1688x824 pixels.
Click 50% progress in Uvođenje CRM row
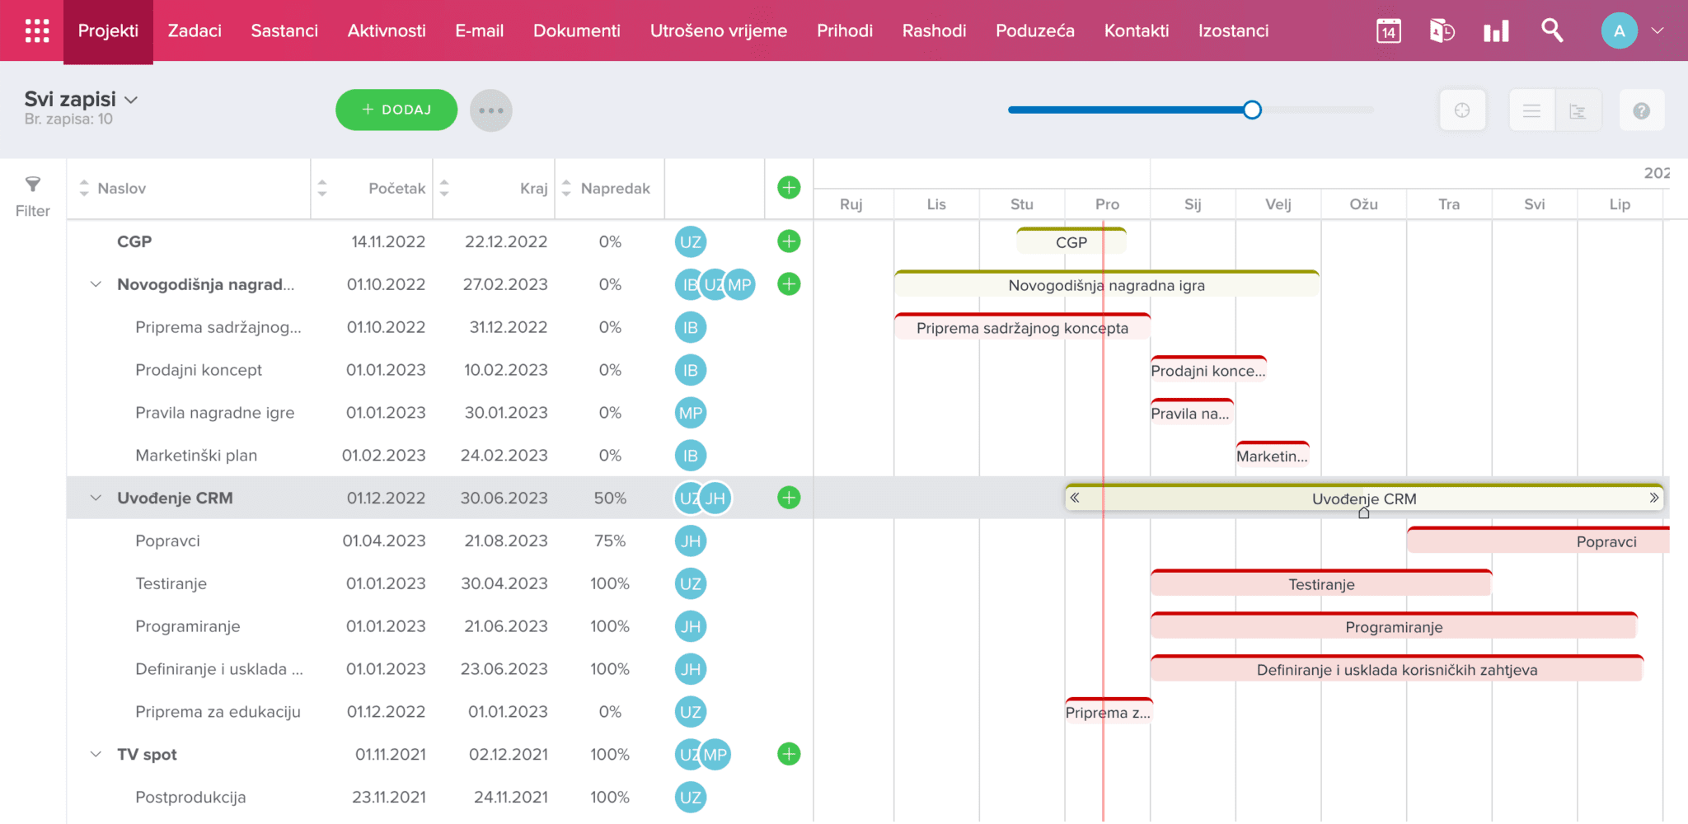(610, 498)
